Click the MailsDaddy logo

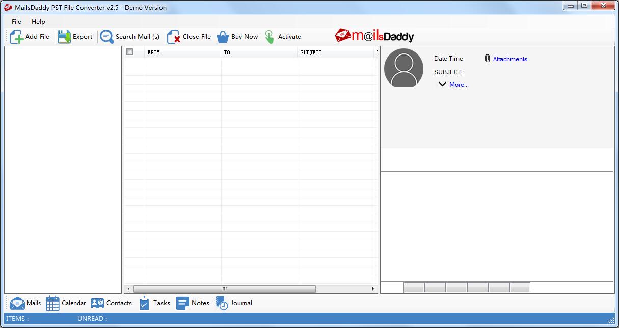tap(374, 36)
